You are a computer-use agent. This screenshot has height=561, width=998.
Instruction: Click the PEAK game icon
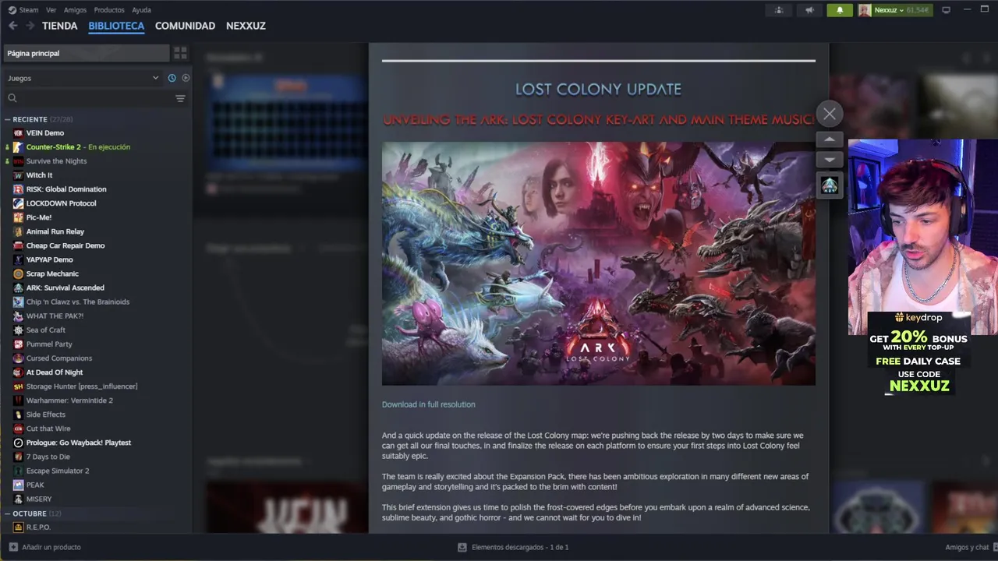point(18,485)
